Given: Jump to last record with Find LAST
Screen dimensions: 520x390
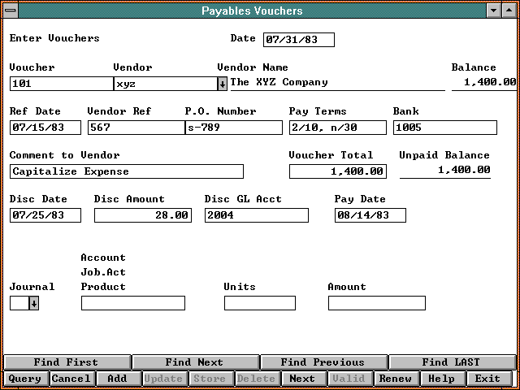Looking at the screenshot, I should pos(451,362).
